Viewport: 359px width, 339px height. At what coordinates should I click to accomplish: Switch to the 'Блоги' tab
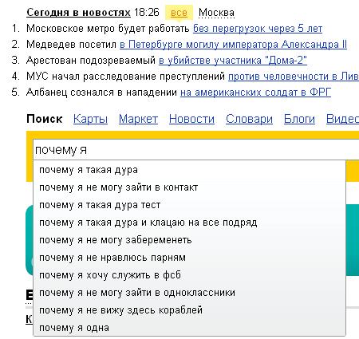coord(299,119)
